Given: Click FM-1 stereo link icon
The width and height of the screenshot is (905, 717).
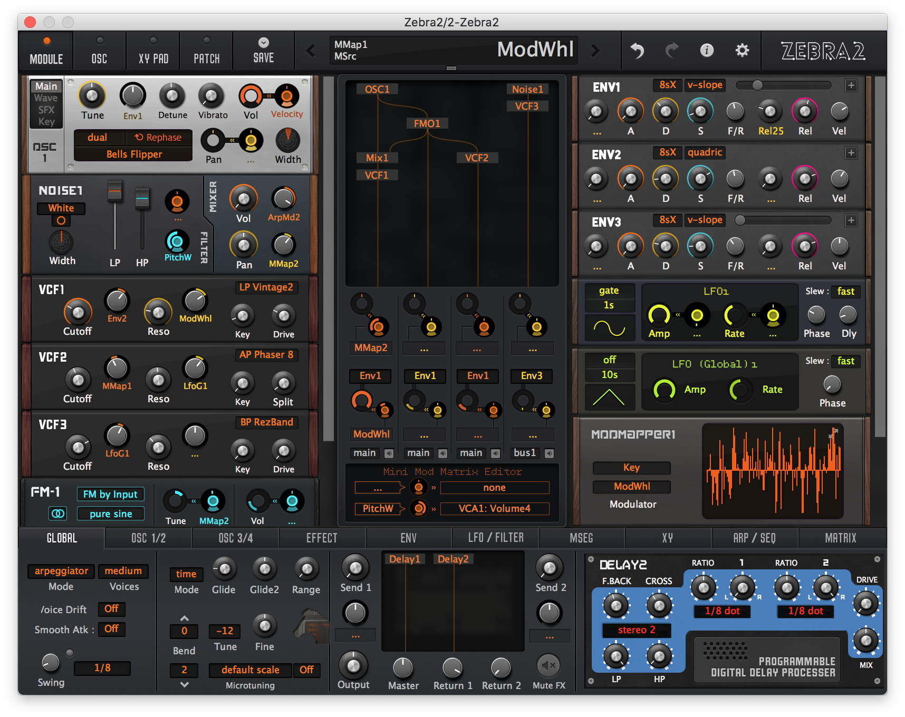Looking at the screenshot, I should click(x=57, y=513).
